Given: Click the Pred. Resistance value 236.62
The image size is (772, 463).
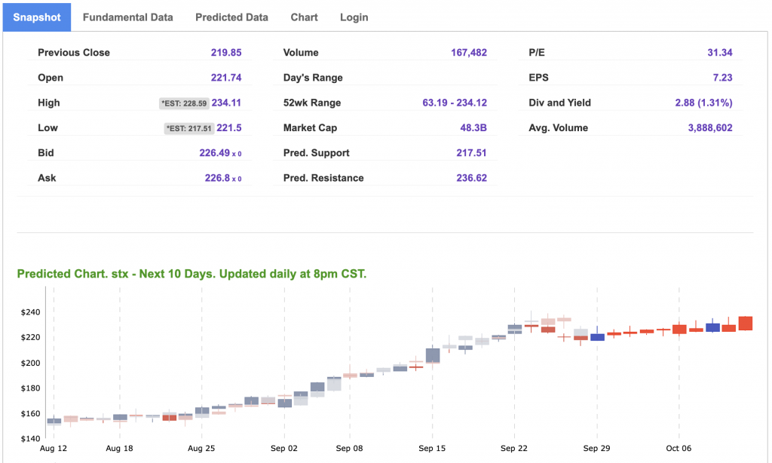Looking at the screenshot, I should pos(471,178).
